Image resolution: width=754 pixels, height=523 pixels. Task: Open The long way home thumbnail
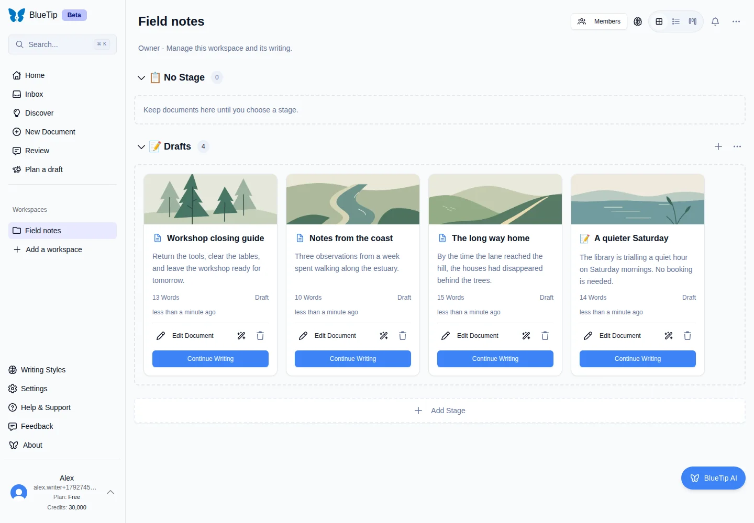(495, 199)
